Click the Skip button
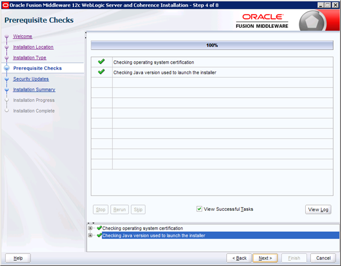The image size is (341, 266). coord(138,210)
